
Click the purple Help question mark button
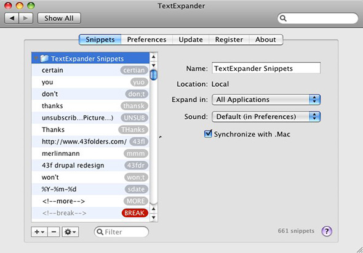(x=327, y=231)
